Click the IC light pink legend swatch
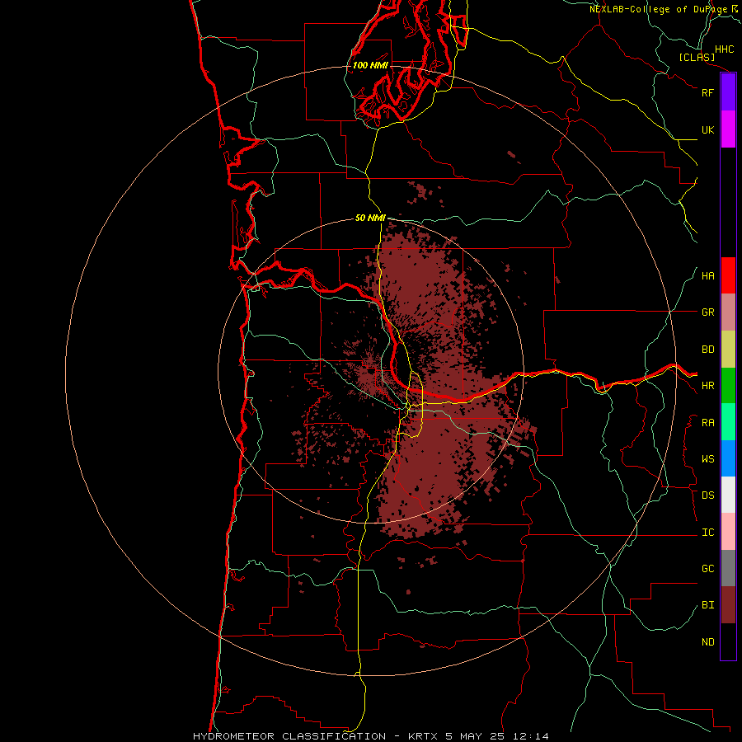742x742 pixels. click(728, 532)
